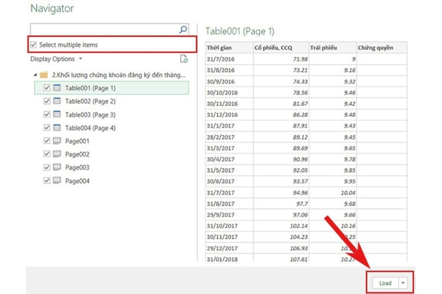Click the date cell 30/4/2017

coord(229,159)
